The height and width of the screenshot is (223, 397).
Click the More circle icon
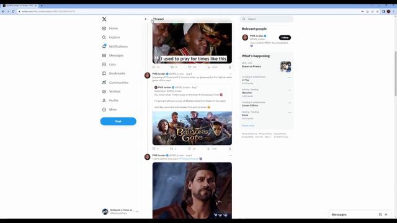[104, 110]
